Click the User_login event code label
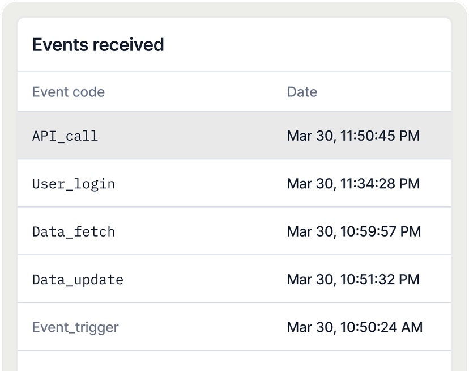The image size is (469, 371). [x=74, y=183]
